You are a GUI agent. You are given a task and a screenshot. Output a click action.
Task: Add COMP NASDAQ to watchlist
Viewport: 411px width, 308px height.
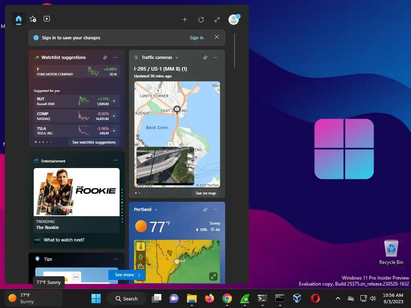pos(114,116)
